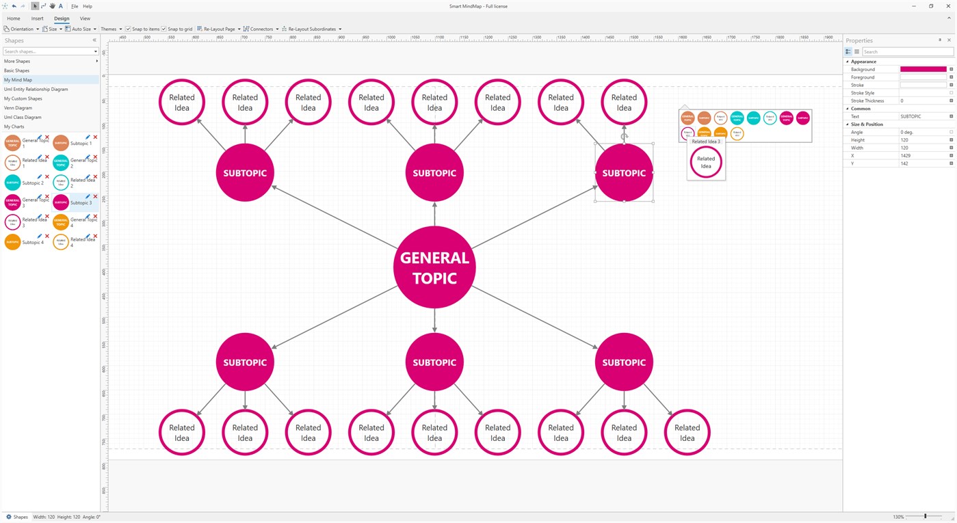Switch to the Insert tab
Image resolution: width=957 pixels, height=523 pixels.
click(x=37, y=18)
